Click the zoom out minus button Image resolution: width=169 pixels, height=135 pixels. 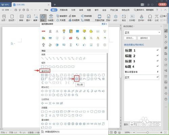[134, 132]
